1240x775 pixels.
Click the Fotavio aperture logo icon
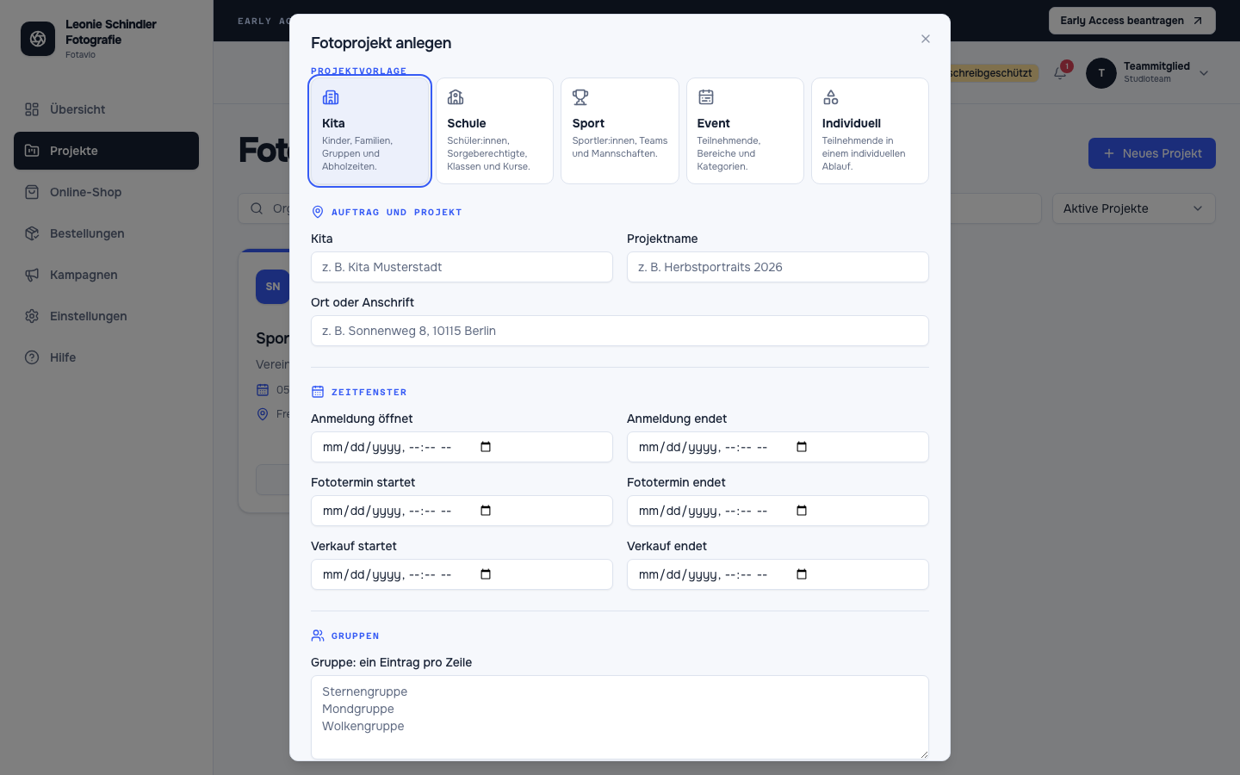click(38, 39)
